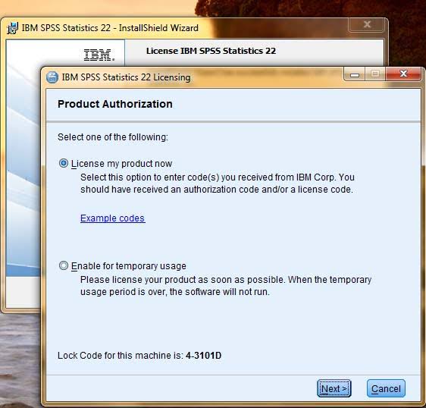
Task: Click the IBM logo in wizard banner
Action: coord(99,55)
